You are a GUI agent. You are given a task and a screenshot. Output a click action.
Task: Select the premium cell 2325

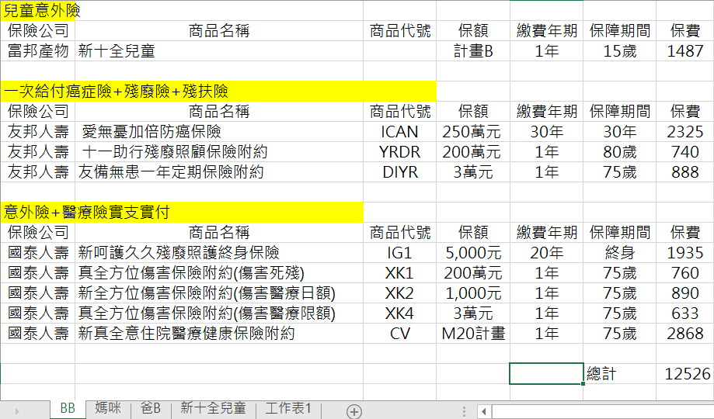pos(684,131)
